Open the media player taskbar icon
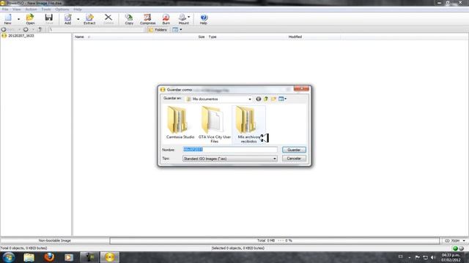 point(69,257)
